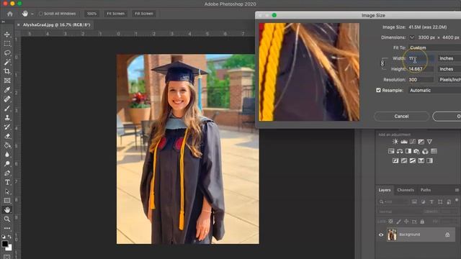Click the Fit Screen button
The width and height of the screenshot is (461, 259).
(x=115, y=14)
